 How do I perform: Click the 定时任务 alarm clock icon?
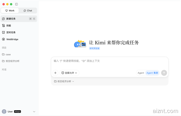coord(3,32)
